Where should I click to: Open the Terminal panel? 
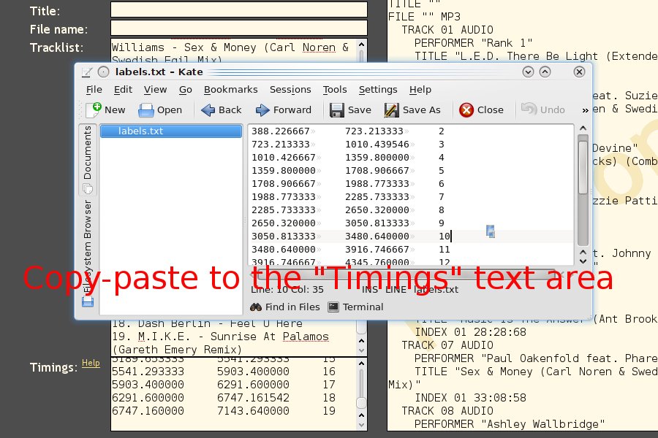[355, 307]
